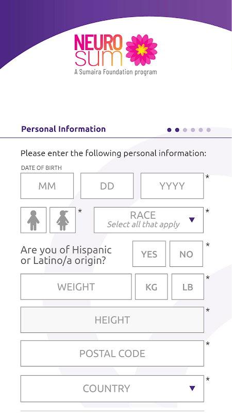Select the third progress step dot

(185, 130)
